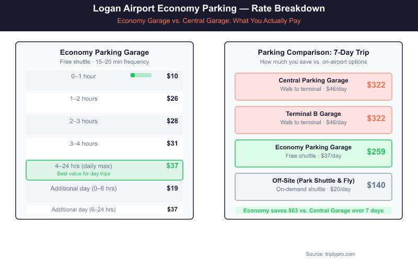This screenshot has width=418, height=261.
Task: Click the Economy saves $63 banner
Action: point(313,210)
